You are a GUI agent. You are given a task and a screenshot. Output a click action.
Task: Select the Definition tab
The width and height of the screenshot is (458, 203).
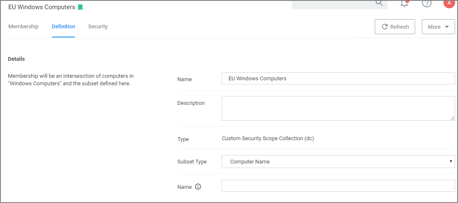[x=63, y=27]
